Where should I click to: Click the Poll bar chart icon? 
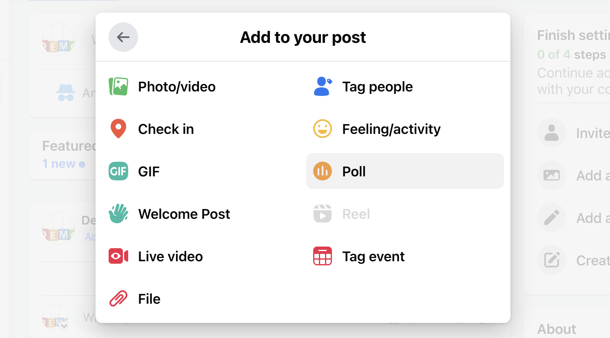tap(322, 171)
